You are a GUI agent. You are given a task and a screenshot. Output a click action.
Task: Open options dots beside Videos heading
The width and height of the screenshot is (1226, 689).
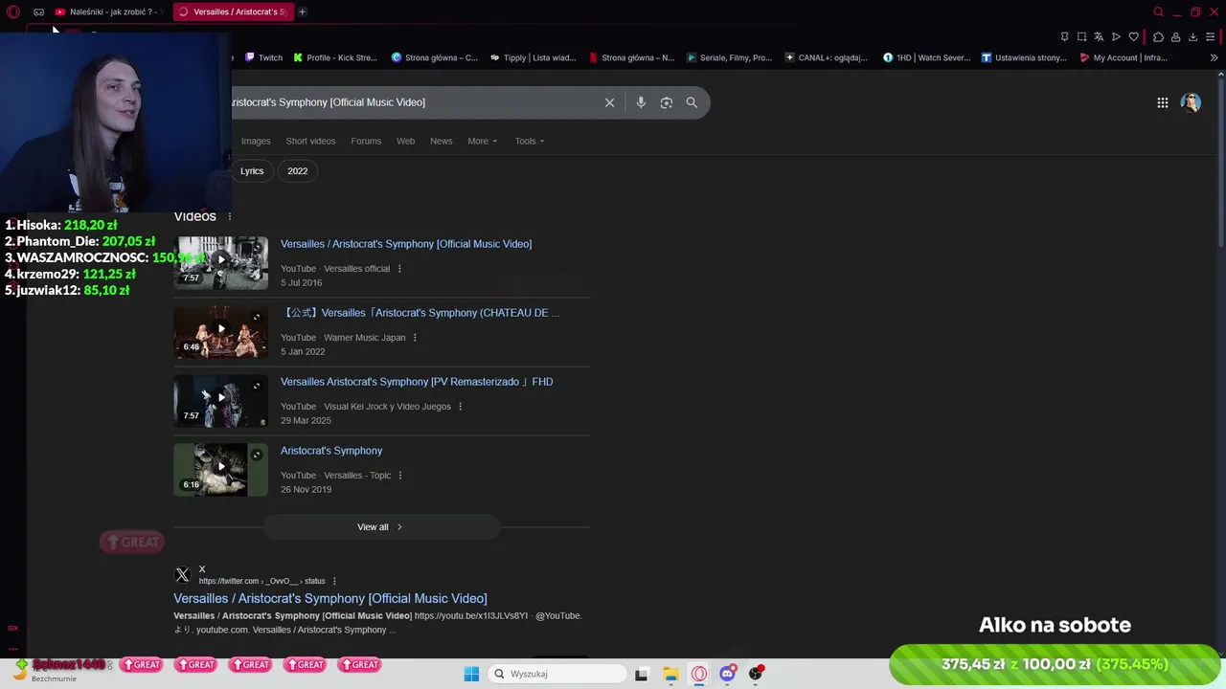coord(229,216)
